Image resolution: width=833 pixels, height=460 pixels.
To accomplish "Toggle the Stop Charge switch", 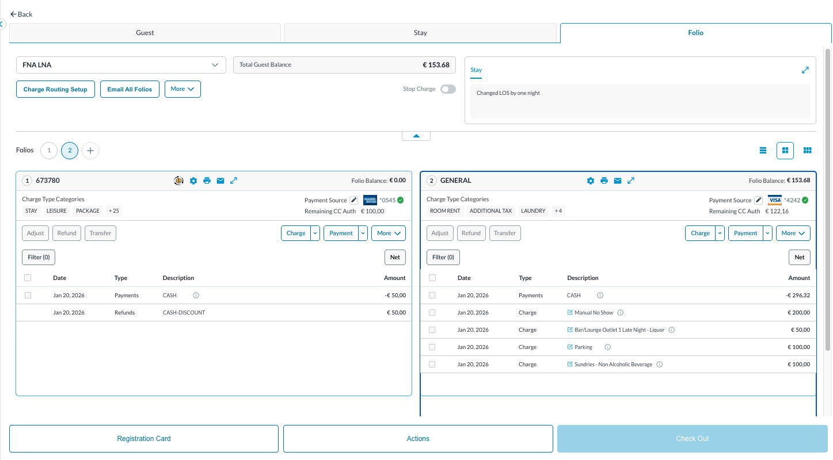I will pyautogui.click(x=448, y=89).
